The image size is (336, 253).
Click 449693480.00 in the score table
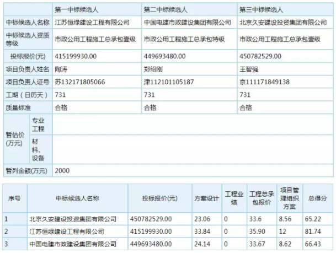[151, 244]
